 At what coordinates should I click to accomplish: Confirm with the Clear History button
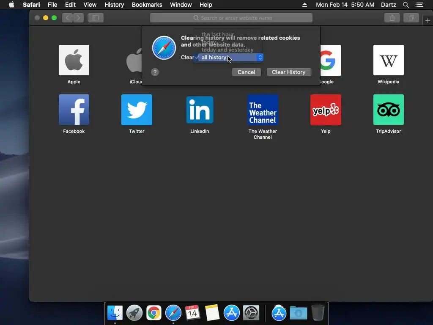click(289, 72)
